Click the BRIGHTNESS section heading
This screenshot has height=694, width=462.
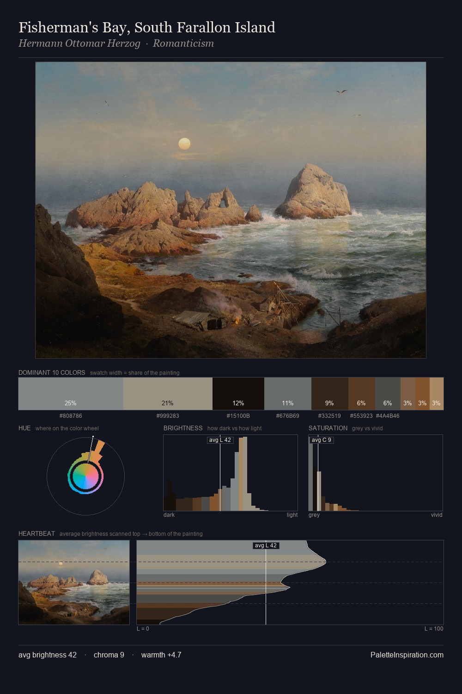[x=183, y=428]
